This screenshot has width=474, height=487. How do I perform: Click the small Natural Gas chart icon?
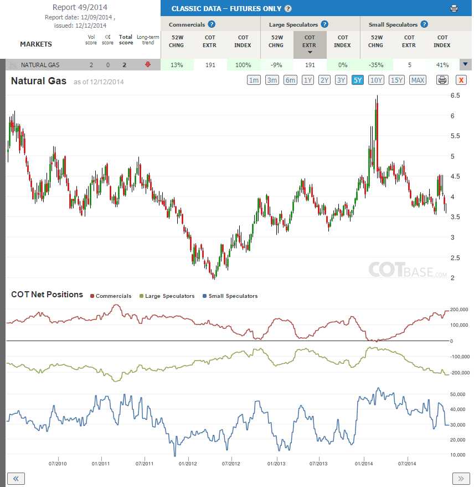[13, 65]
